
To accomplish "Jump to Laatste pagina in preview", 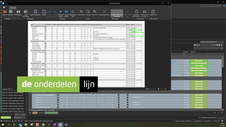I will coord(66,12).
